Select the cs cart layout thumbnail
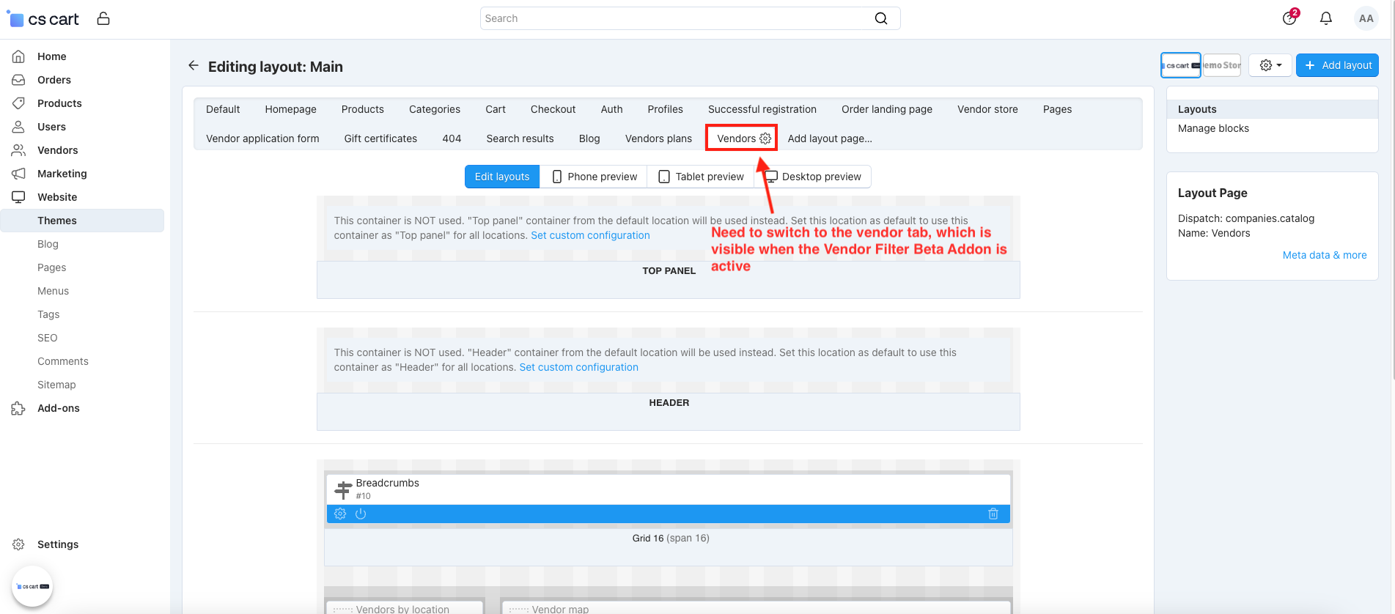1395x614 pixels. click(x=1181, y=65)
